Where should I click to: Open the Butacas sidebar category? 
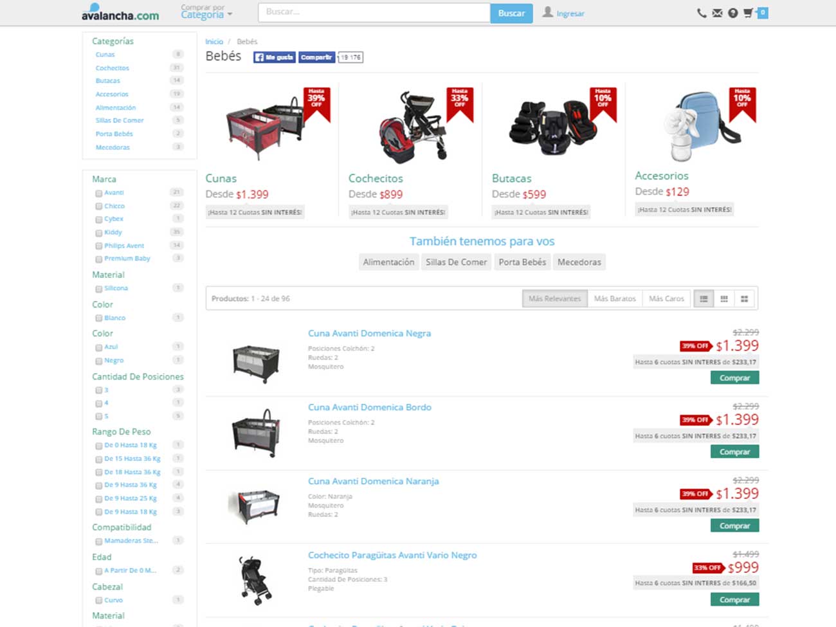point(108,81)
